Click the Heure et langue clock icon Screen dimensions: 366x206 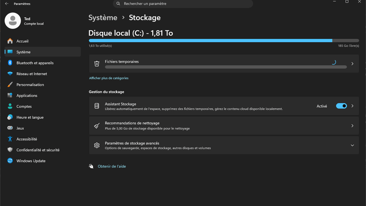10,117
